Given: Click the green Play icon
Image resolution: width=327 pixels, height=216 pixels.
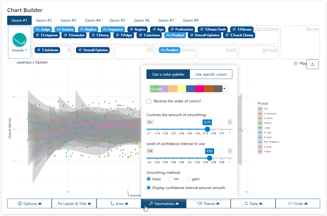Looking at the screenshot, I should pos(296,63).
